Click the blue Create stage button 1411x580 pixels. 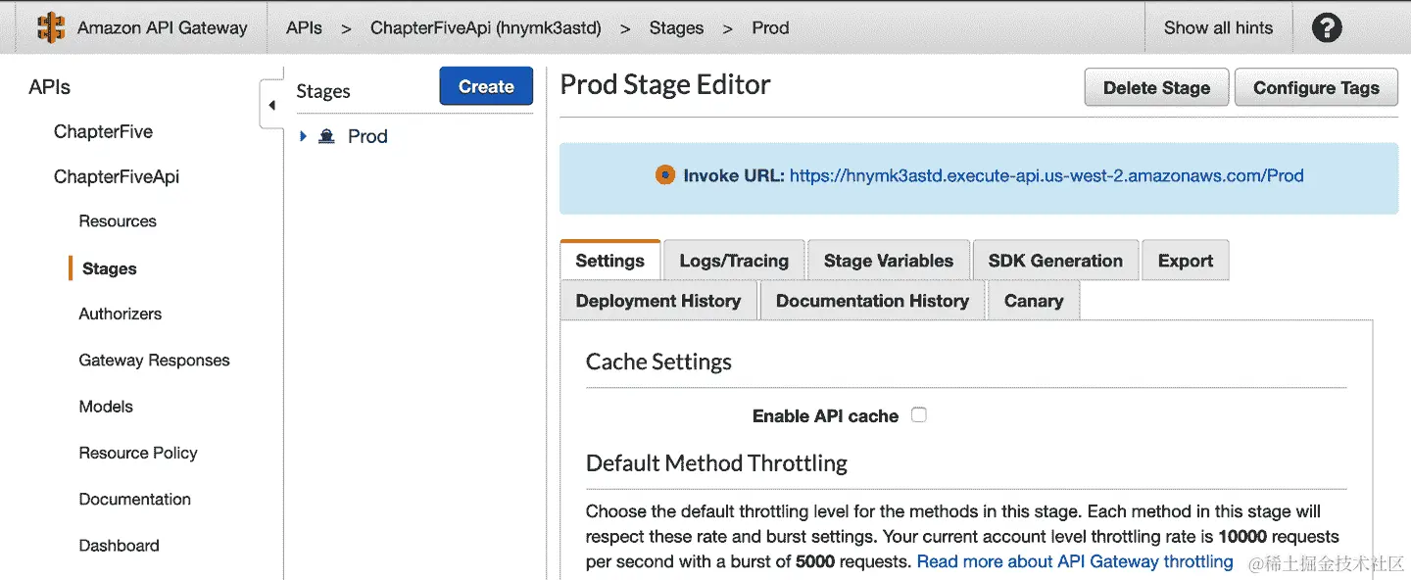[x=486, y=86]
